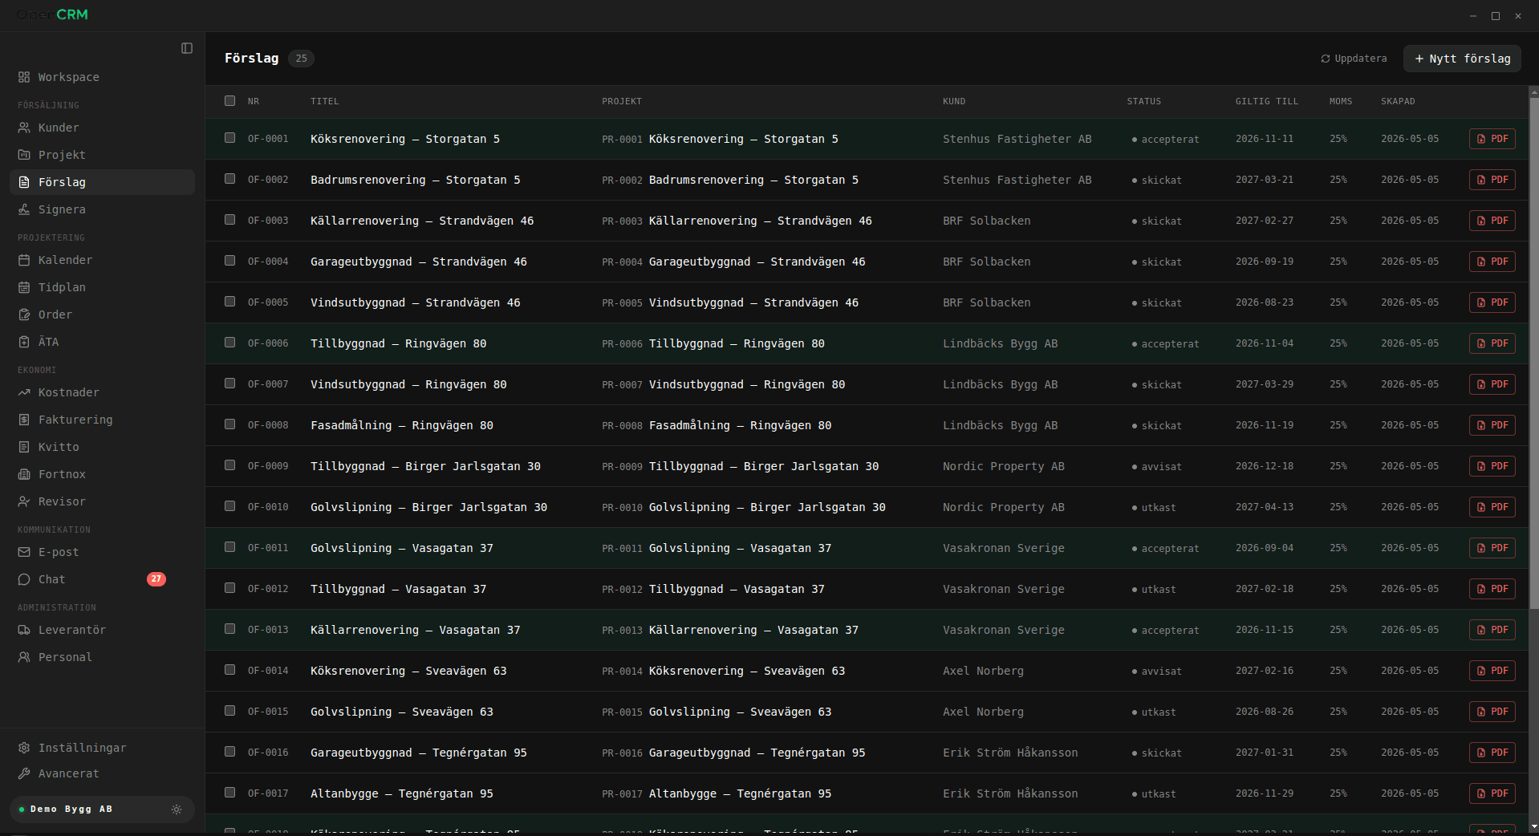
Task: Select checkbox for proposal OF-0007
Action: (x=230, y=384)
